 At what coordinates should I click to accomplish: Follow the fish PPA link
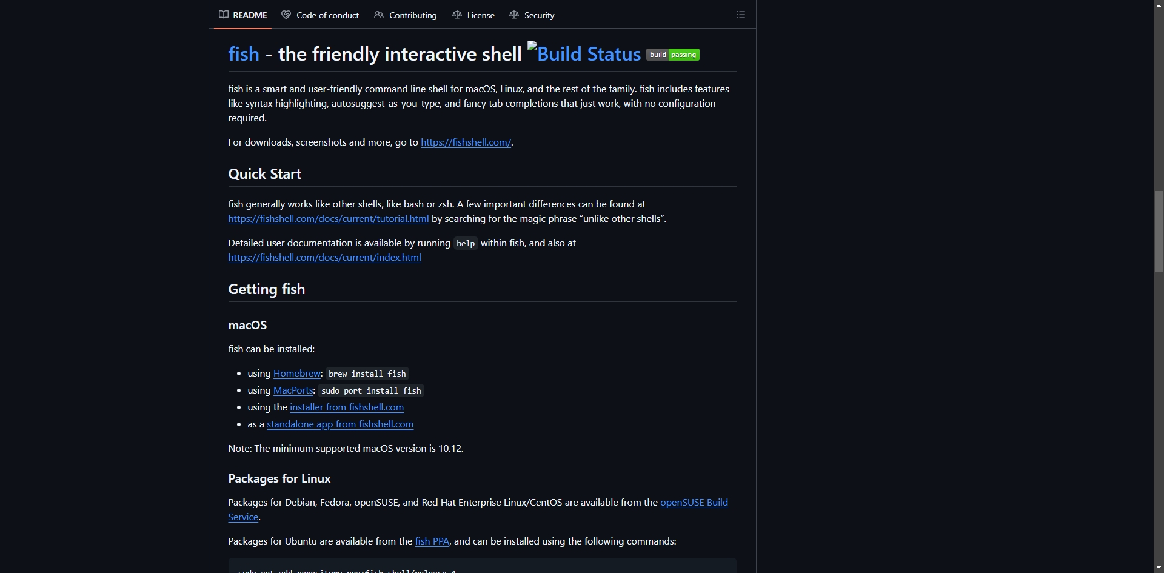click(432, 541)
